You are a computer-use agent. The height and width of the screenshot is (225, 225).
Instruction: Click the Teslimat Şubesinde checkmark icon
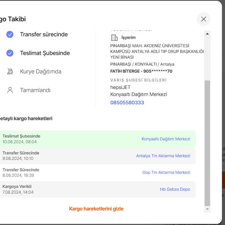10,53
